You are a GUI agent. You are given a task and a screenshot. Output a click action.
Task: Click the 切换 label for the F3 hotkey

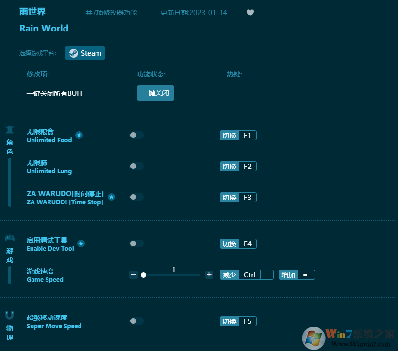pos(229,197)
